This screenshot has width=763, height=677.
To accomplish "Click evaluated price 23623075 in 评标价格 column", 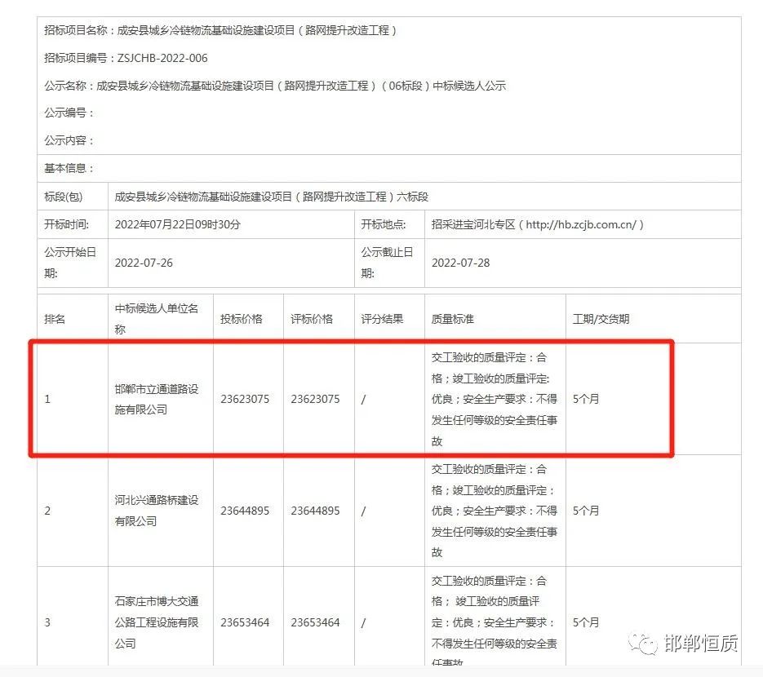I will pos(315,399).
